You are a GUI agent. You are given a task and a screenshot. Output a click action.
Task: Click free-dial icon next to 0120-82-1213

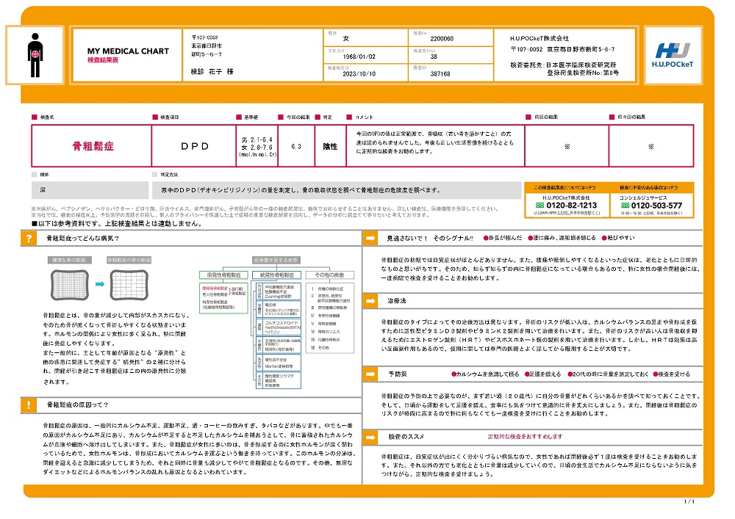click(x=540, y=206)
